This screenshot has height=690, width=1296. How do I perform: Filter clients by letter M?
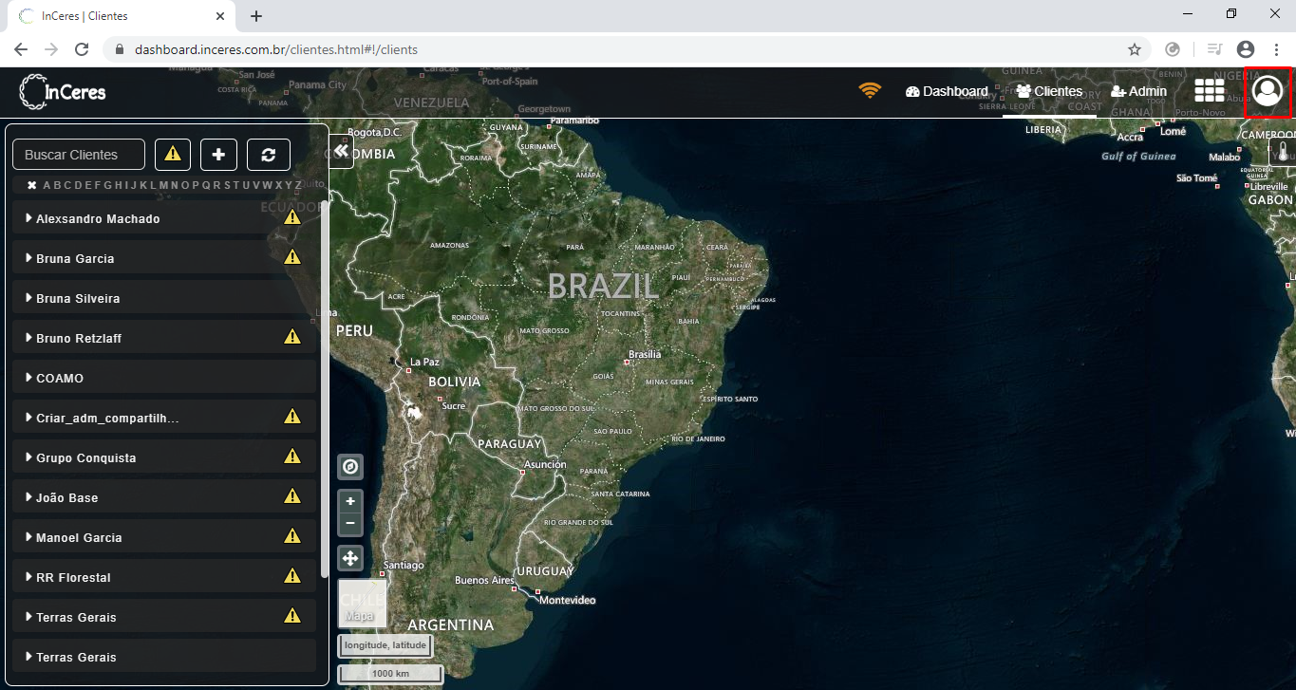tap(163, 185)
